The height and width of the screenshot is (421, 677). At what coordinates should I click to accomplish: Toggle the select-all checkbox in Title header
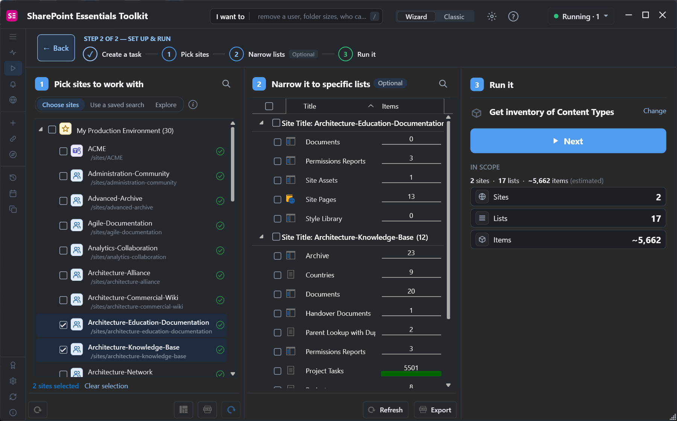coord(269,106)
